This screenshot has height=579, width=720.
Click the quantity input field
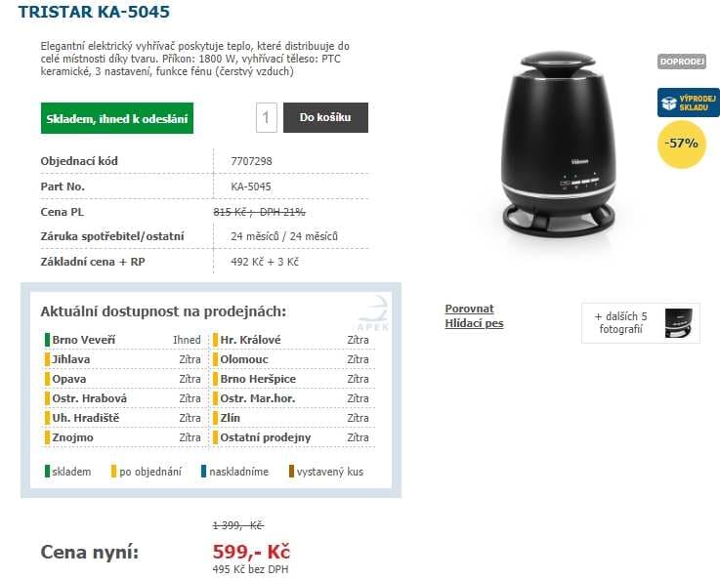point(267,117)
